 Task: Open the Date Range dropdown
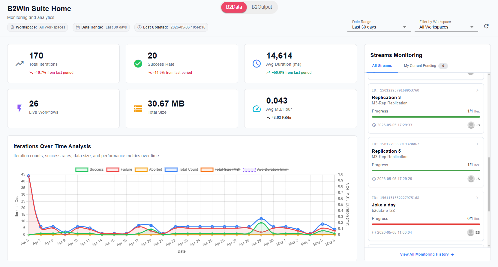click(x=379, y=27)
